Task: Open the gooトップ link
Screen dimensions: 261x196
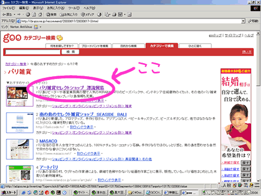Action: [215, 35]
